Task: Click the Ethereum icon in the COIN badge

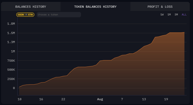Action: click(x=26, y=15)
